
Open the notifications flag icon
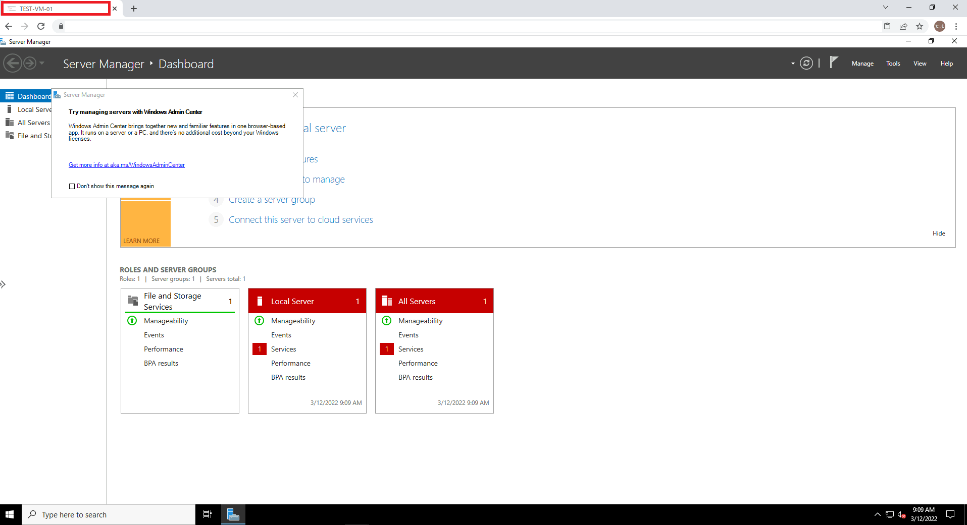[x=834, y=63]
